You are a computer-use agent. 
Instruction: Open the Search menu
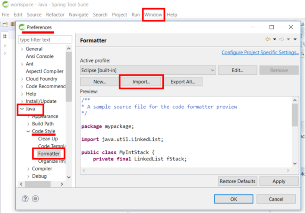point(100,15)
